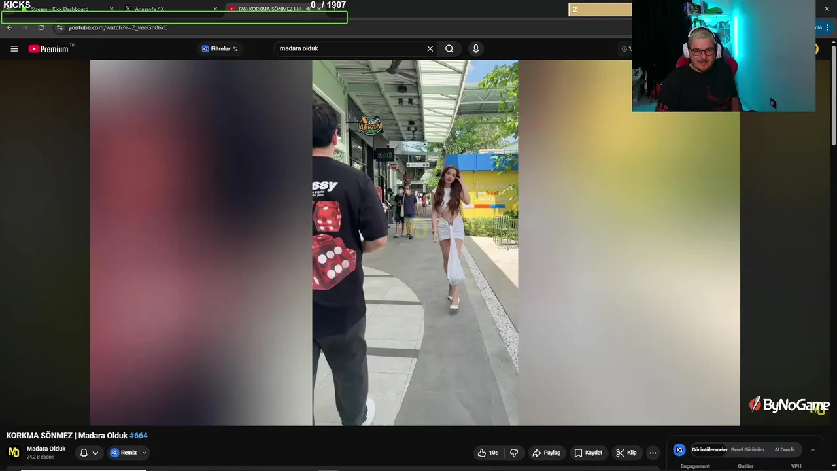Open site info icon beside the URL
The height and width of the screenshot is (471, 837).
(60, 27)
